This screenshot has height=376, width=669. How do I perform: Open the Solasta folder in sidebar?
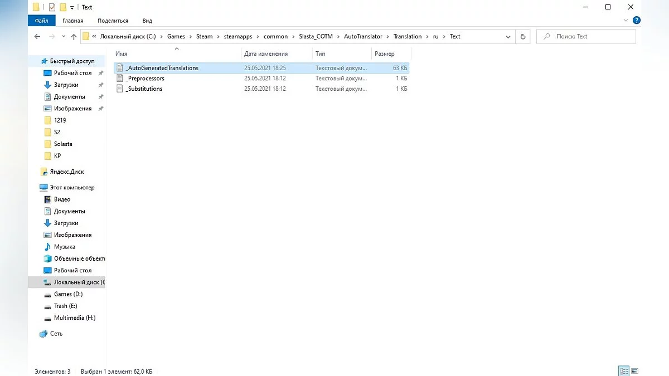[63, 144]
